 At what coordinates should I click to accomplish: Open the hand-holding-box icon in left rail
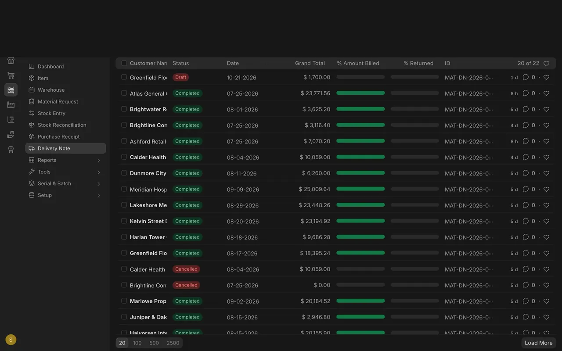(x=11, y=135)
